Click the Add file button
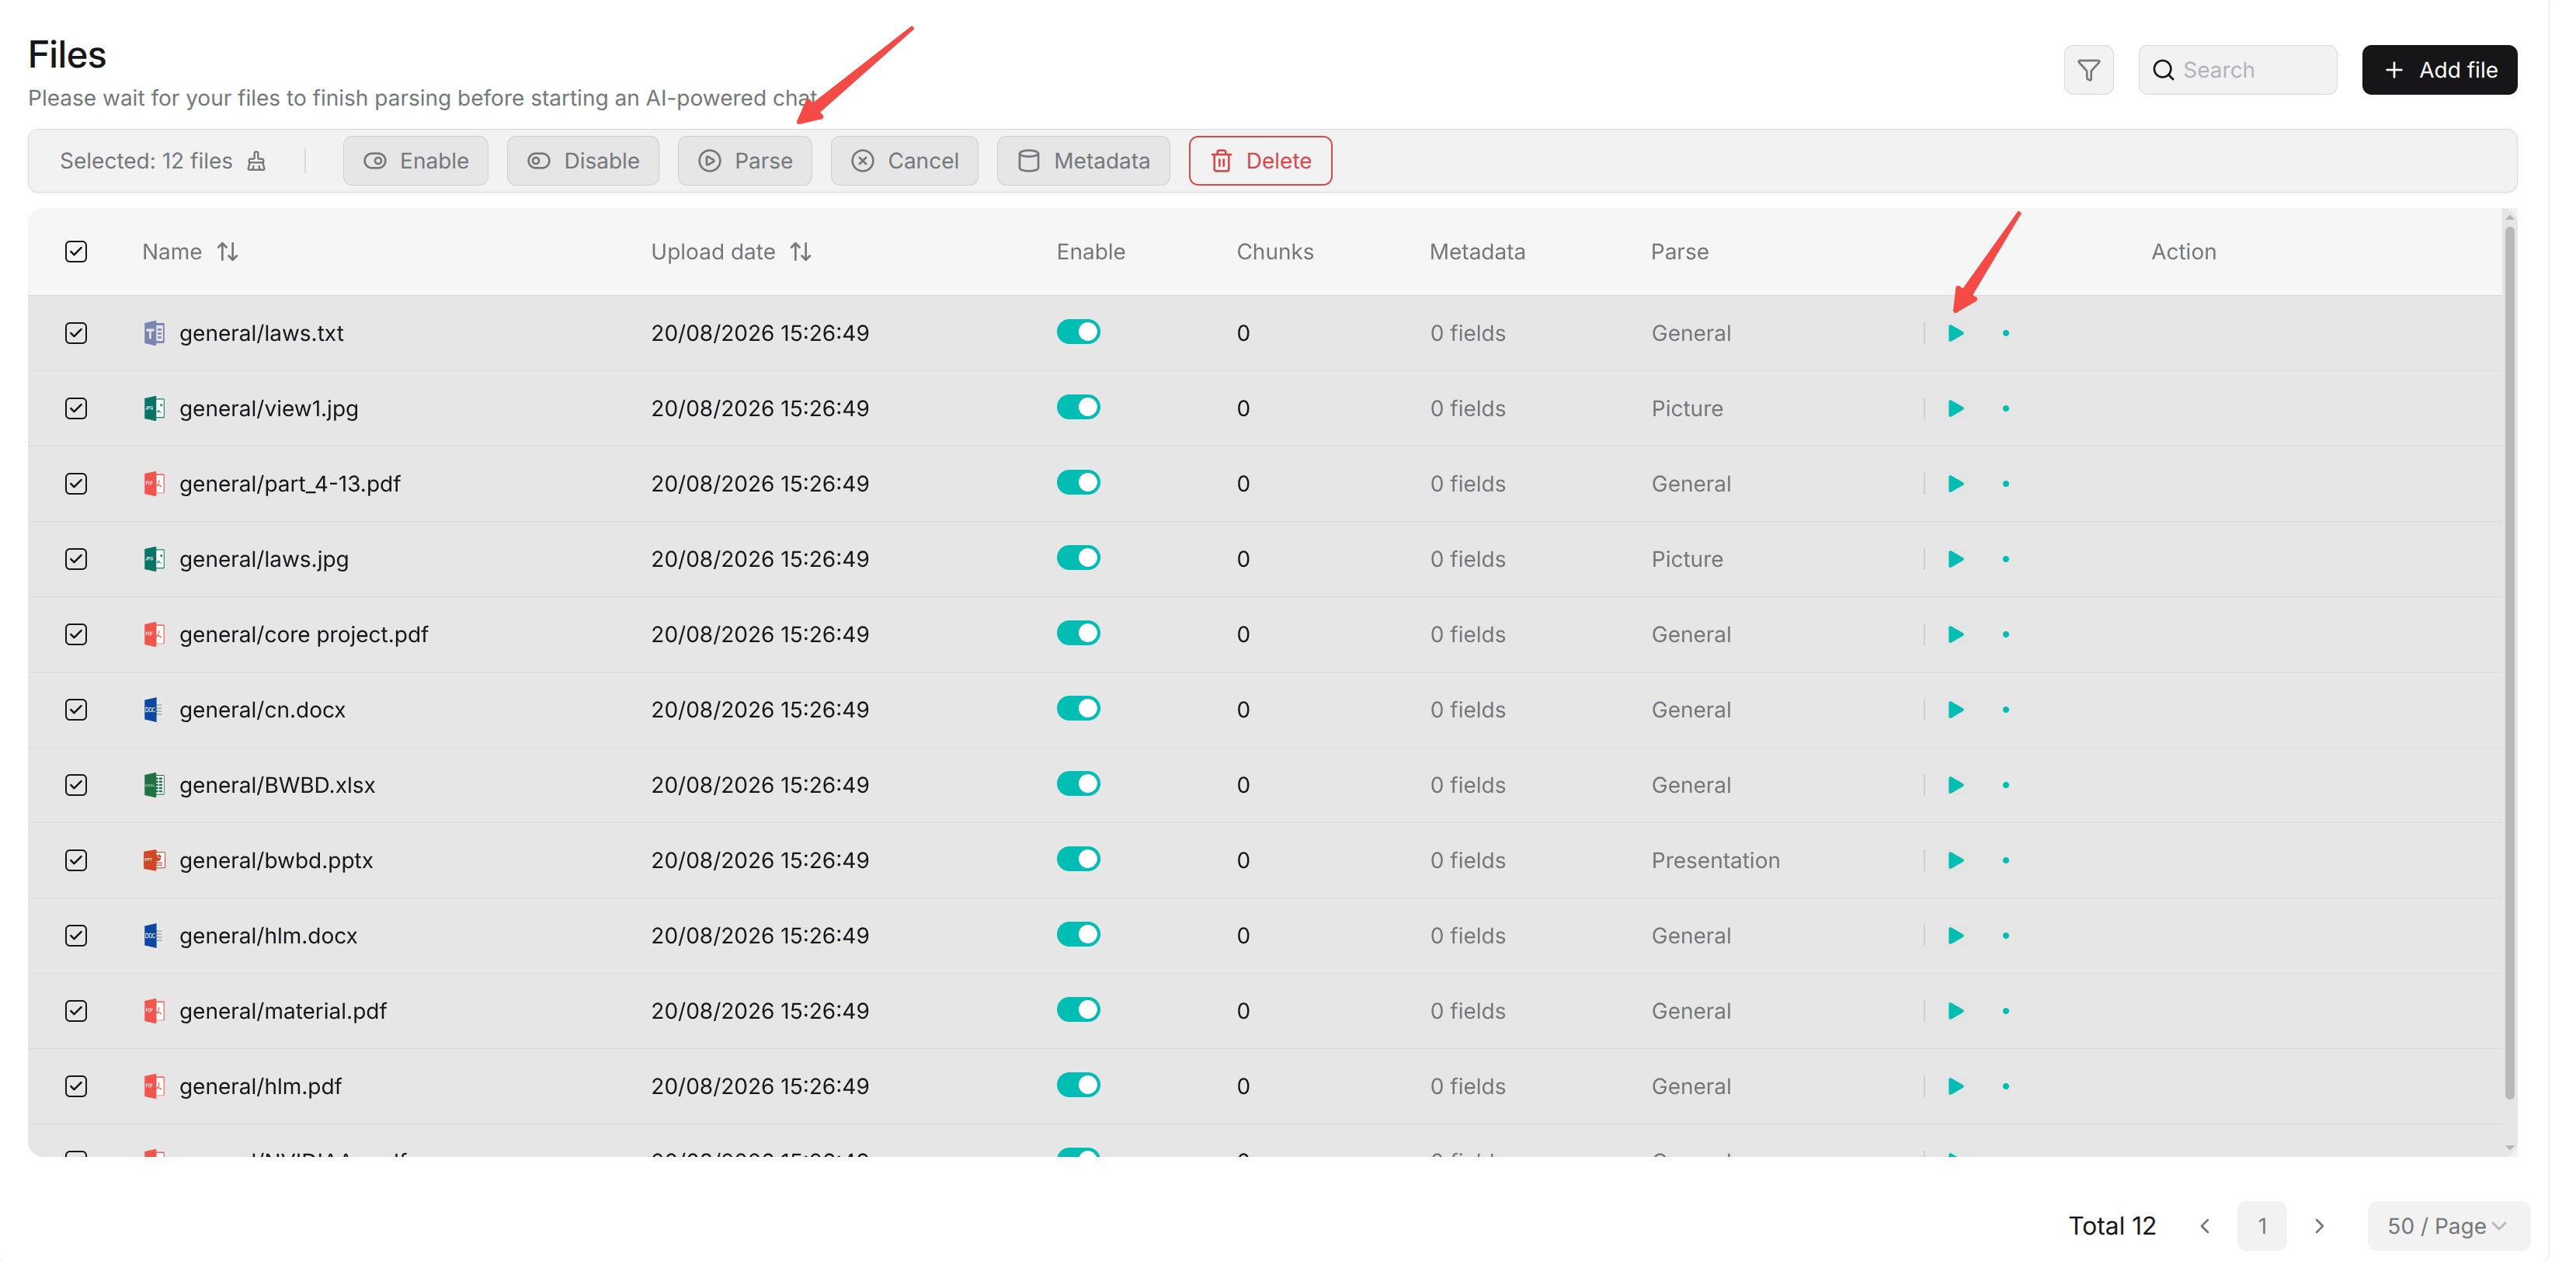Image resolution: width=2576 pixels, height=1261 pixels. tap(2439, 70)
